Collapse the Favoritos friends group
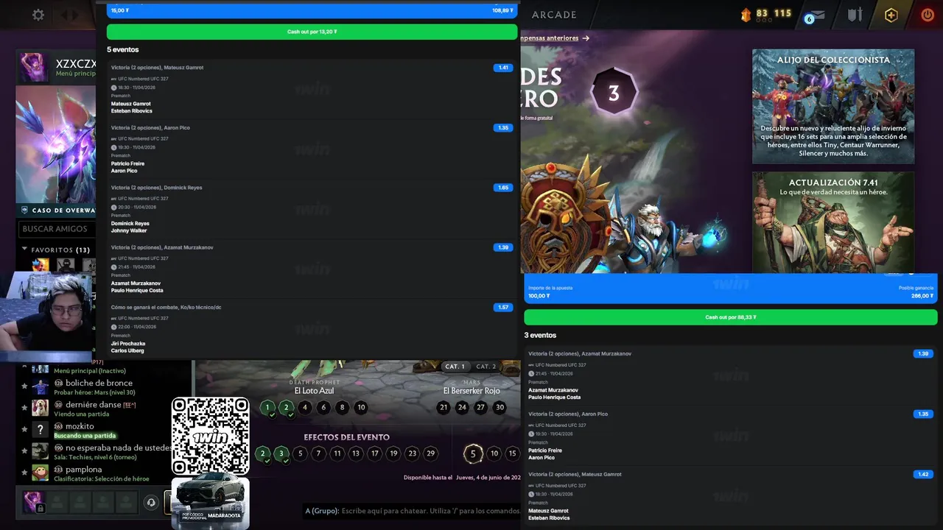 pos(25,250)
